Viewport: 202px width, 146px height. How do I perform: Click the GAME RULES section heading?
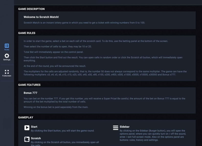point(27,33)
